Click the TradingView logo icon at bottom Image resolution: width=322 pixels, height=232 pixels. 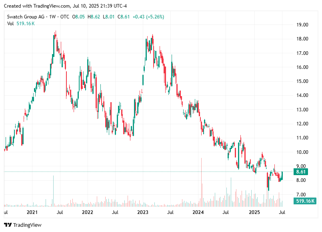pyautogui.click(x=8, y=225)
